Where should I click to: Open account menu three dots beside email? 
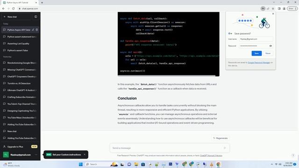pyautogui.click(x=36, y=154)
